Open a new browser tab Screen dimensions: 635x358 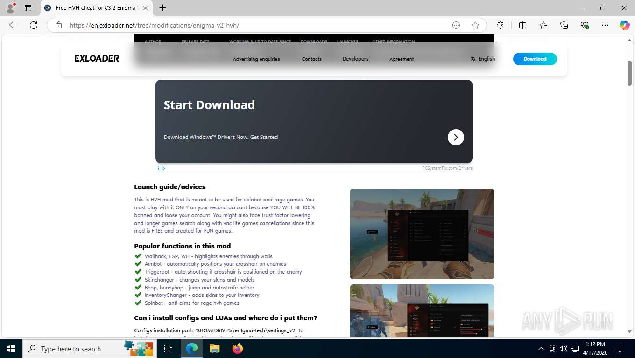click(162, 8)
